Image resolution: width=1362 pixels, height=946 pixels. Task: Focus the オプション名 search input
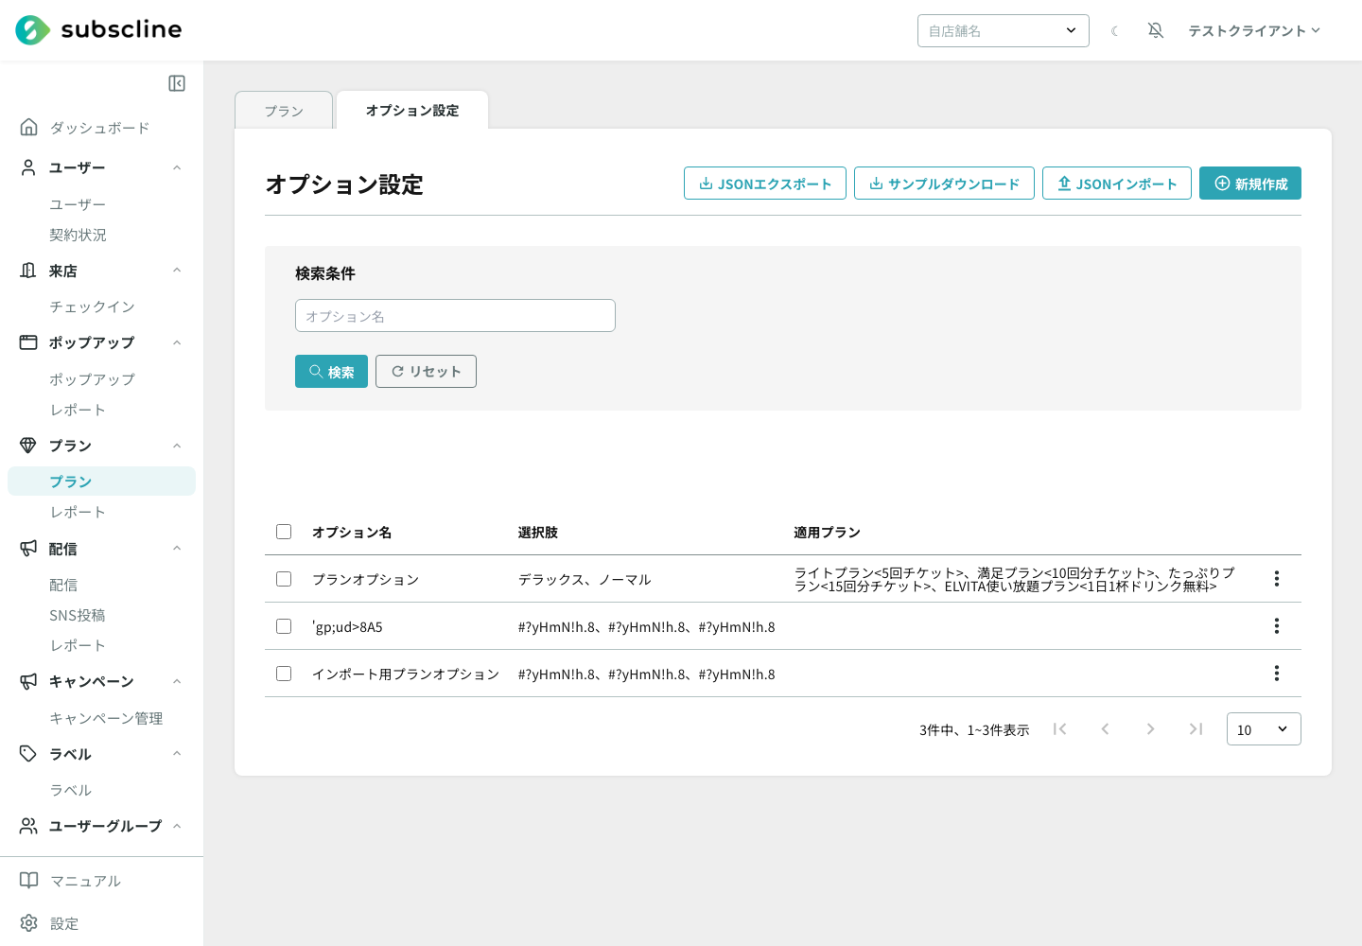455,316
